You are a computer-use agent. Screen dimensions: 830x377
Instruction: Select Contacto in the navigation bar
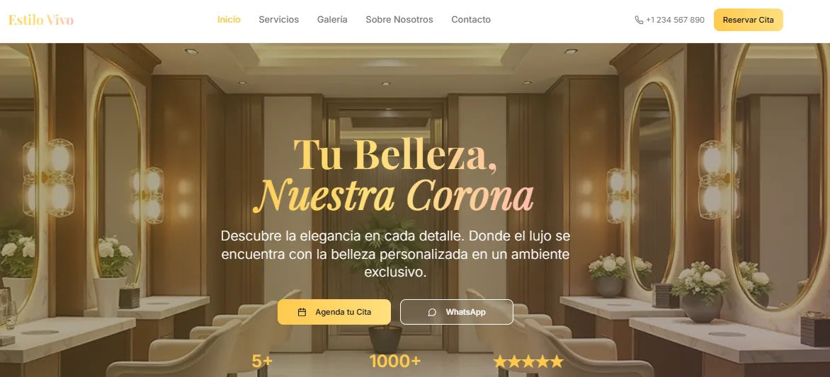pos(470,20)
